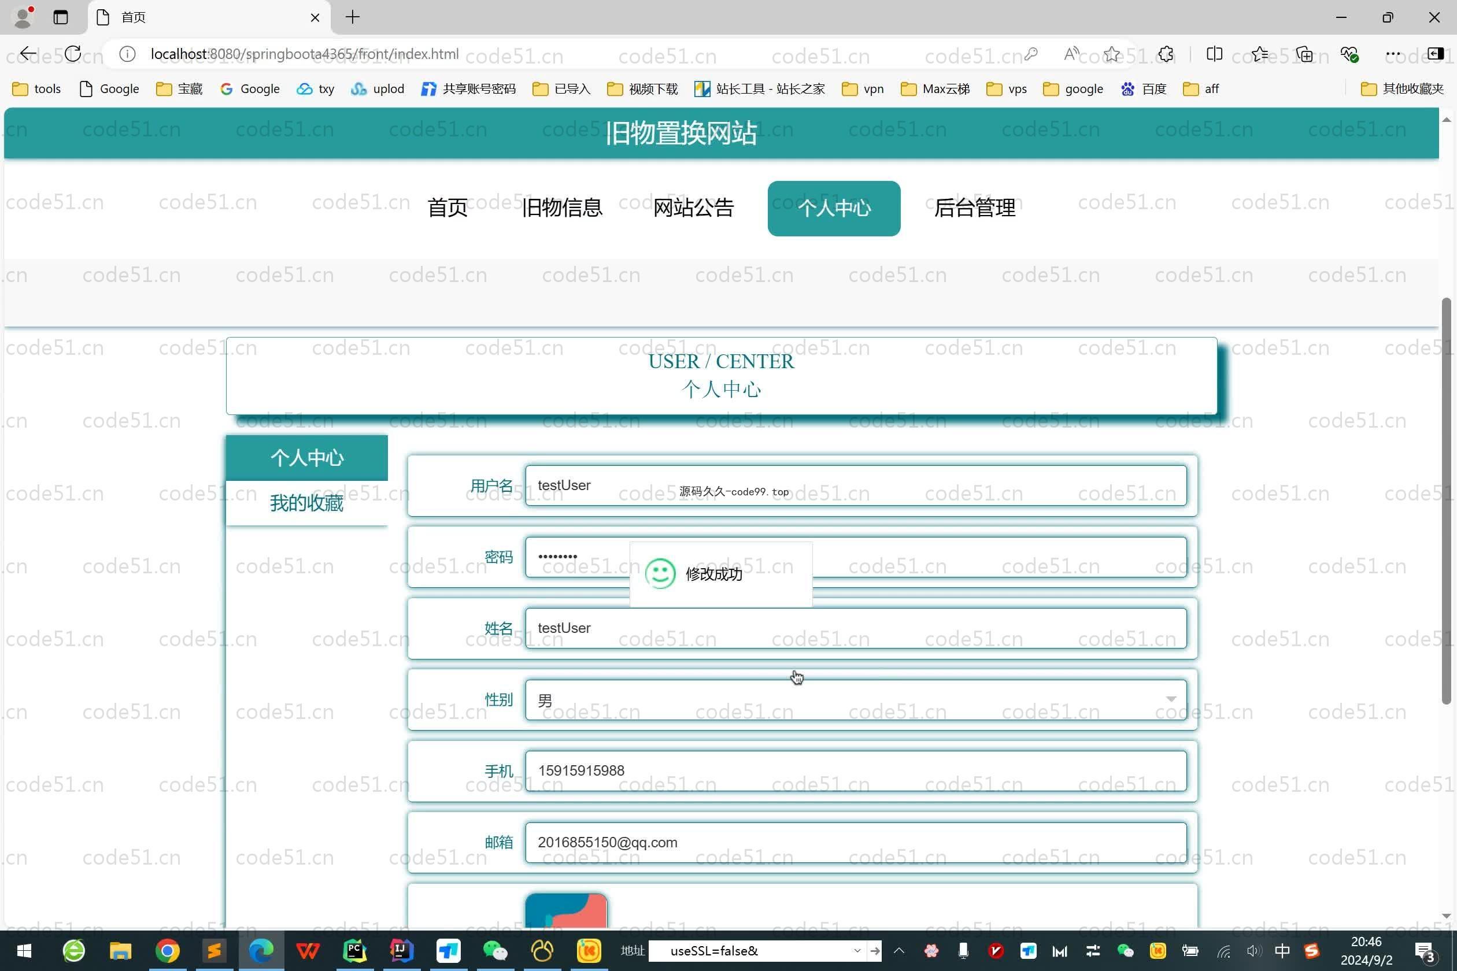
Task: Open the browser profile avatar
Action: click(x=23, y=17)
